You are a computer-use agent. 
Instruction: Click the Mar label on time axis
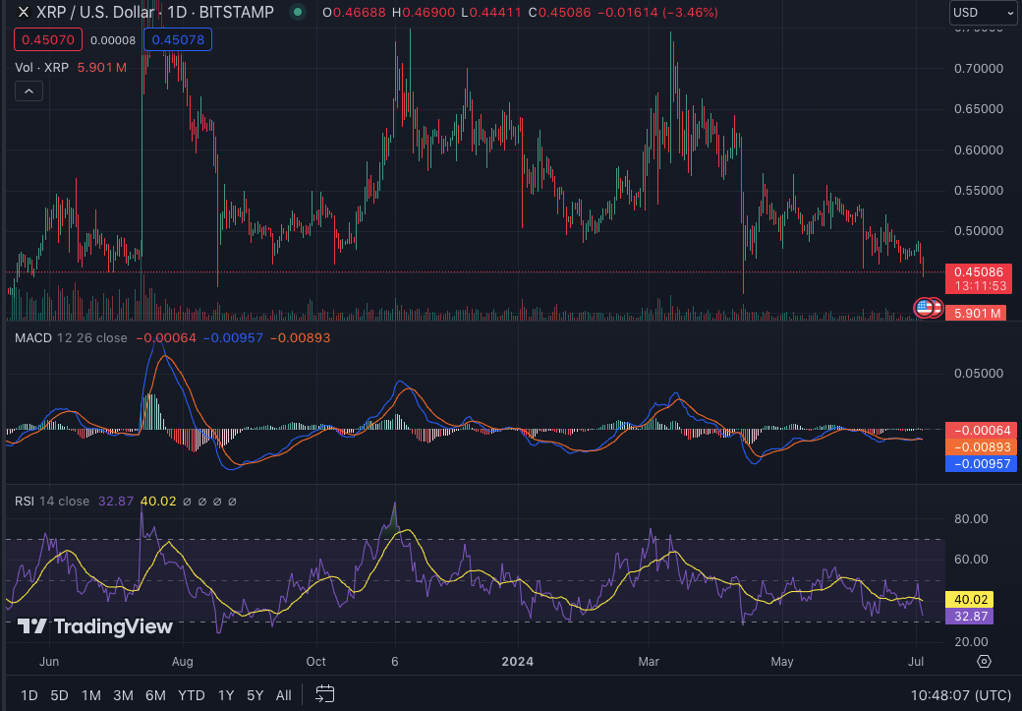649,662
